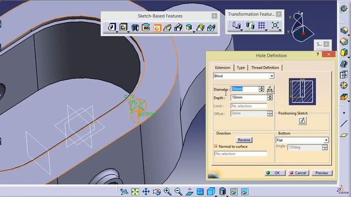
Task: Click the OK button
Action: click(x=275, y=173)
